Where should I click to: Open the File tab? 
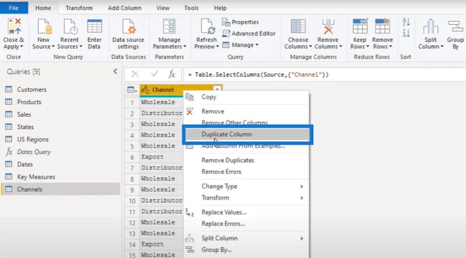13,8
